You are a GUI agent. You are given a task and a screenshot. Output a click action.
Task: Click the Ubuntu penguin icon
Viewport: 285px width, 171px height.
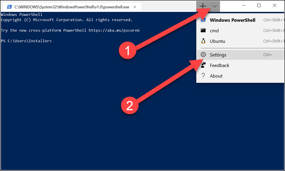coord(203,41)
